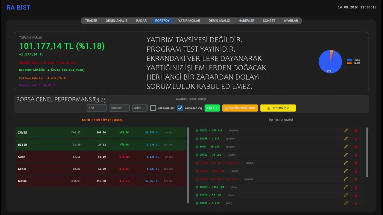Click the date and time 14.08.2026 11:36:13

357,7
